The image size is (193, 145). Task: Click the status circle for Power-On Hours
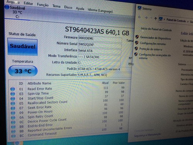point(13,113)
